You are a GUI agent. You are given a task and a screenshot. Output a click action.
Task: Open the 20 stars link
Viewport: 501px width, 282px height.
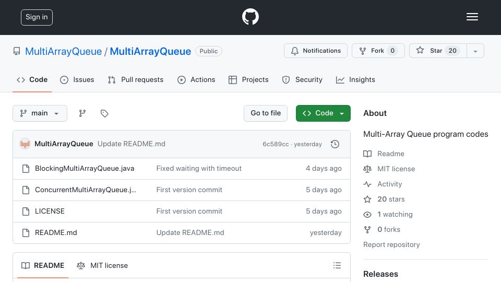click(x=391, y=199)
